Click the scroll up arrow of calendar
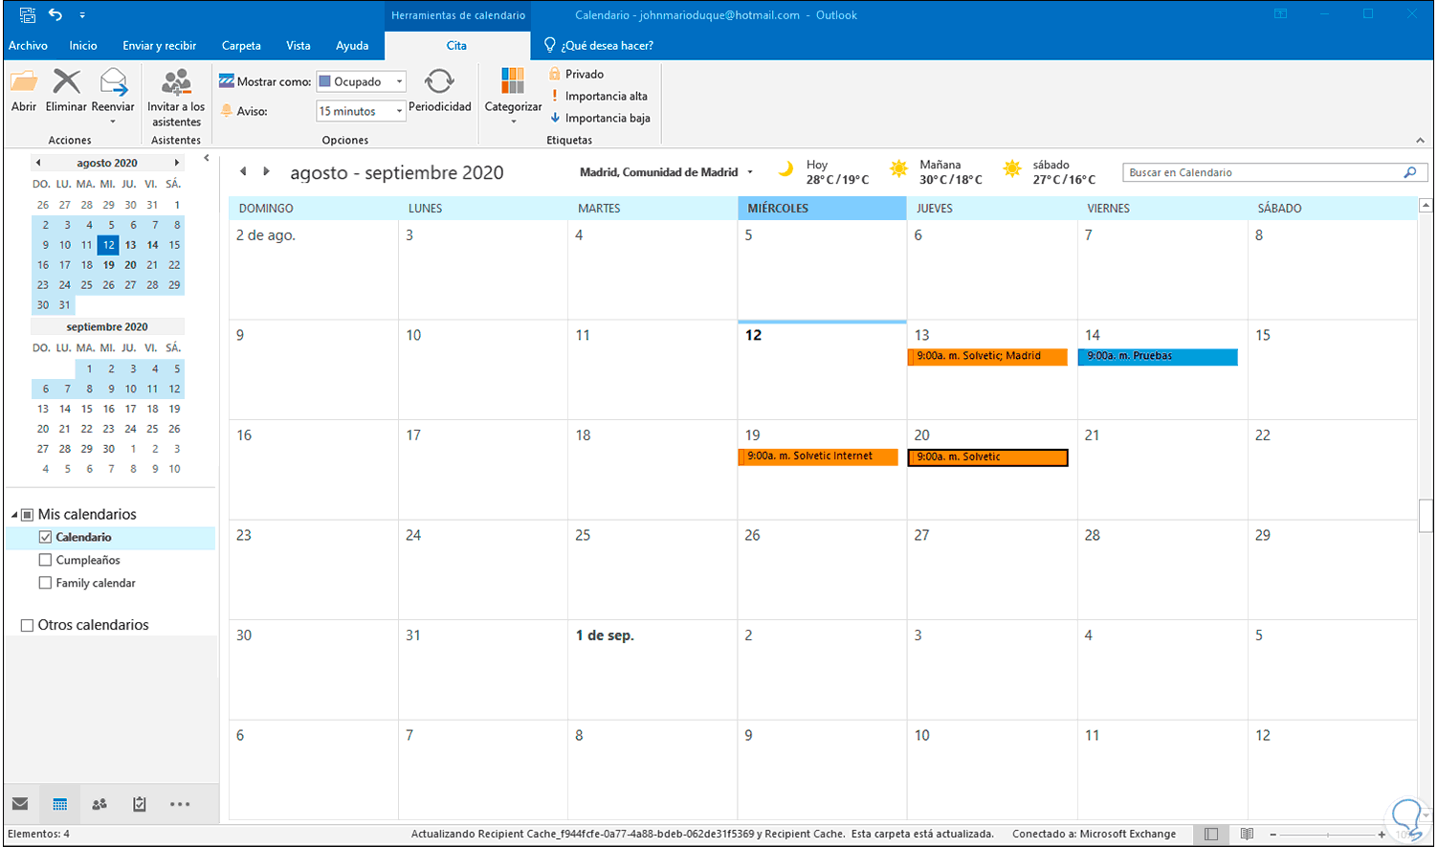This screenshot has width=1438, height=847. point(1426,205)
